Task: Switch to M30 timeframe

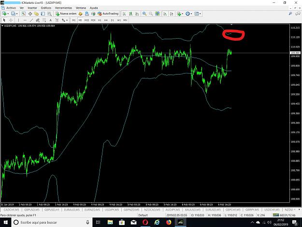Action: pyautogui.click(x=93, y=20)
